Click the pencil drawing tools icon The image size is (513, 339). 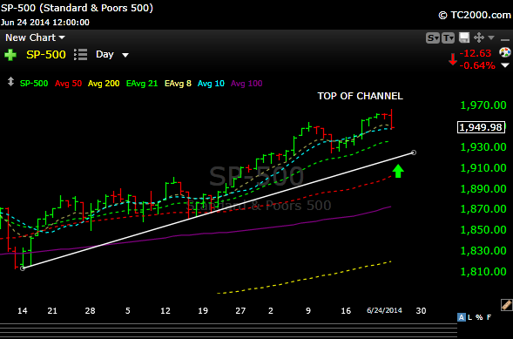[506, 305]
